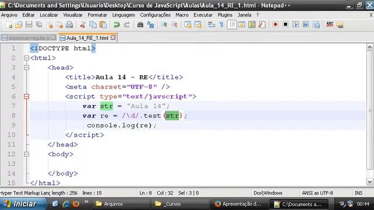Stop macro recording square icon
This screenshot has height=210, width=374.
pyautogui.click(x=285, y=24)
